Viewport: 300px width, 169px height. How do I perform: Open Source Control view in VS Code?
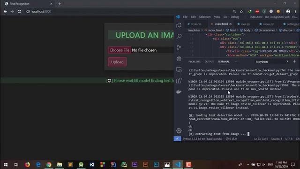(179, 47)
